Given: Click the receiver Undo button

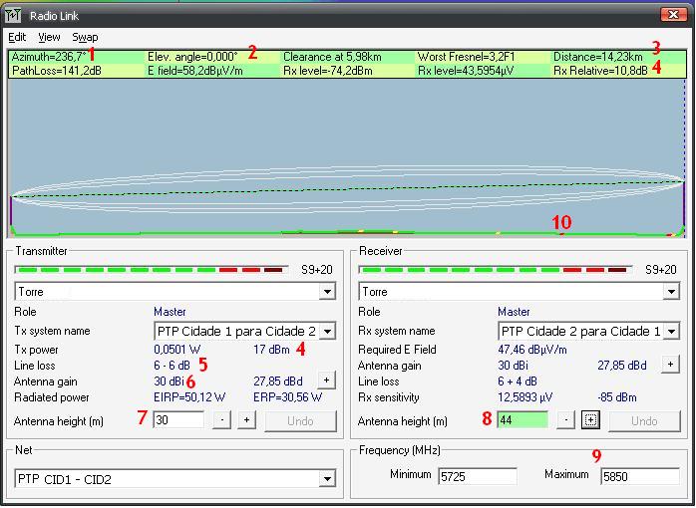Looking at the screenshot, I should tap(644, 420).
